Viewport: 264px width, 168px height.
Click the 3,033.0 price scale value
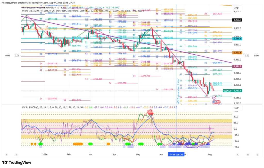coord(237,103)
